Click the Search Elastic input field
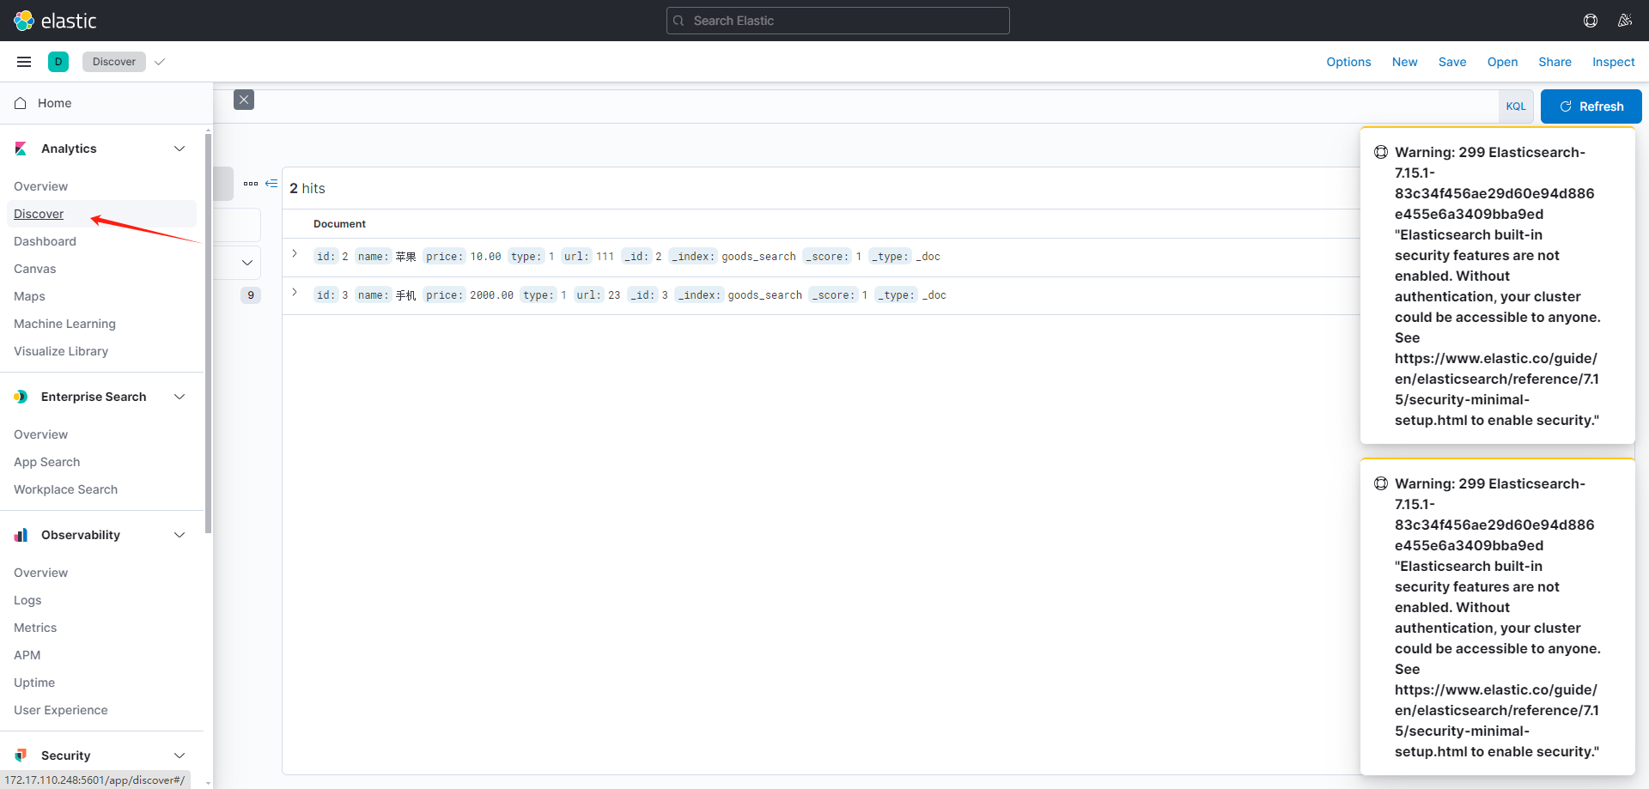 838,21
